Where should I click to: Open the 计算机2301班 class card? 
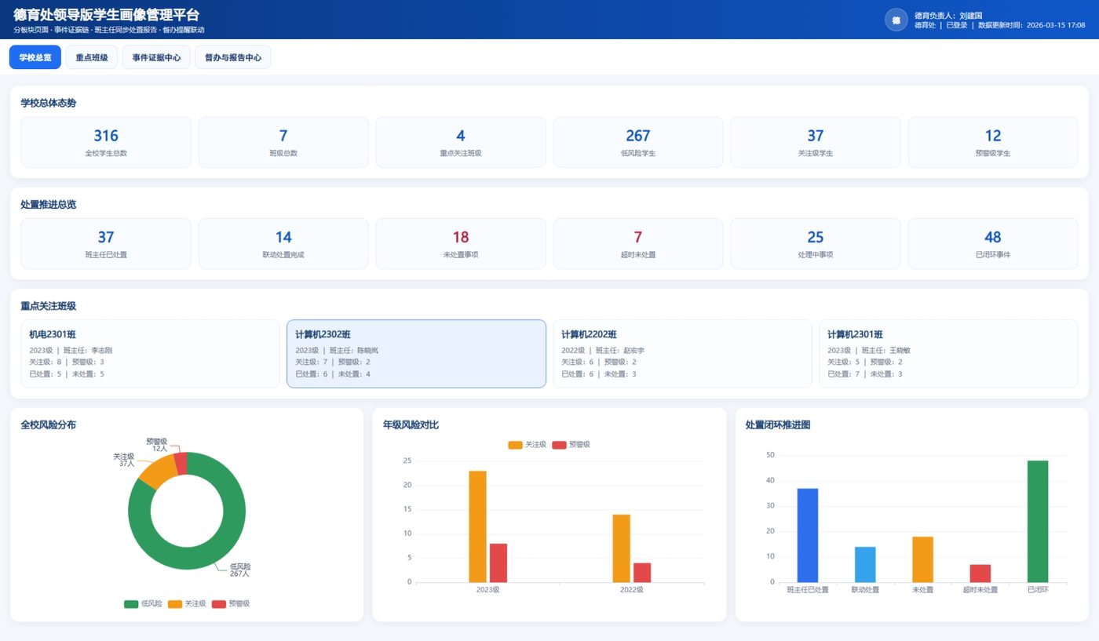coord(948,354)
